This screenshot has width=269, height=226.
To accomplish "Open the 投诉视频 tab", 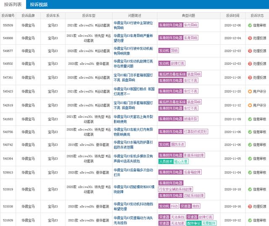I will (39, 5).
